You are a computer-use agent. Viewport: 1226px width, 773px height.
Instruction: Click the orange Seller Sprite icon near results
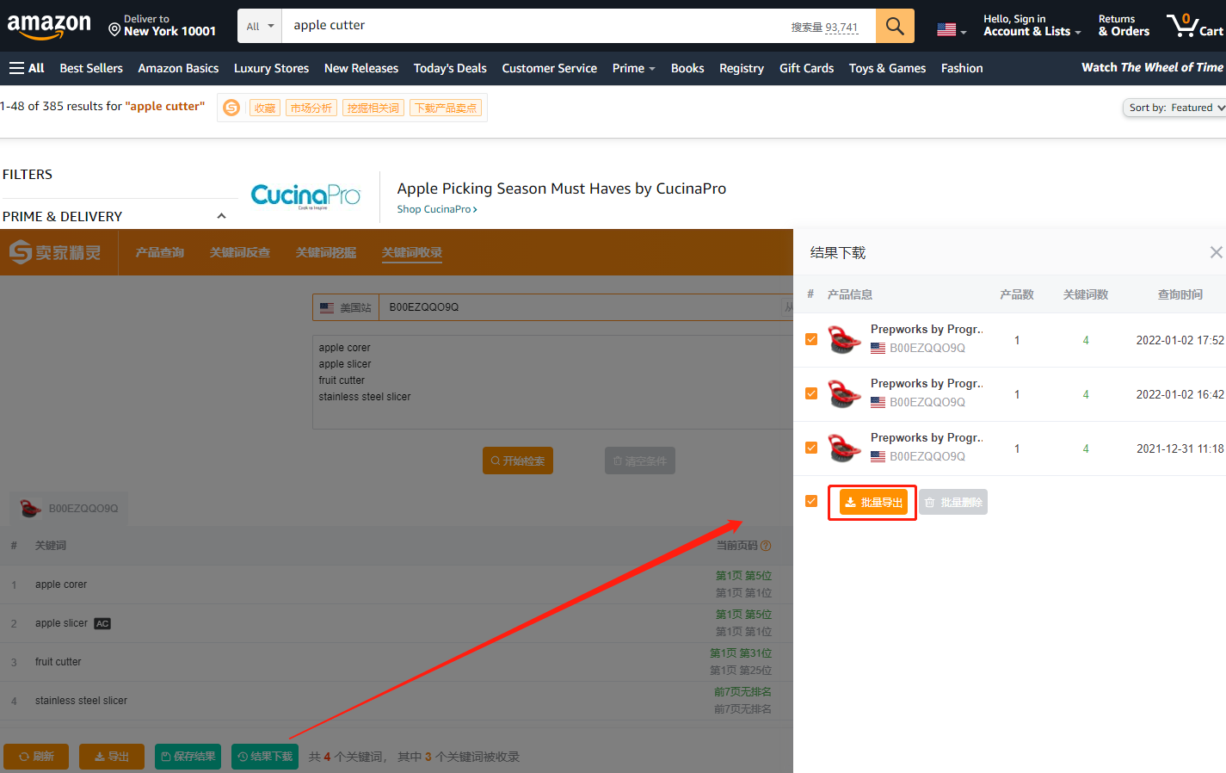point(231,108)
